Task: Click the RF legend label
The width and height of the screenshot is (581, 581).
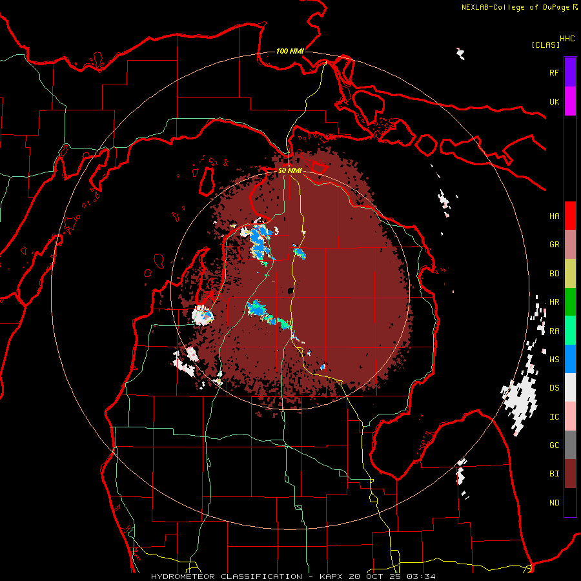Action: [x=554, y=73]
